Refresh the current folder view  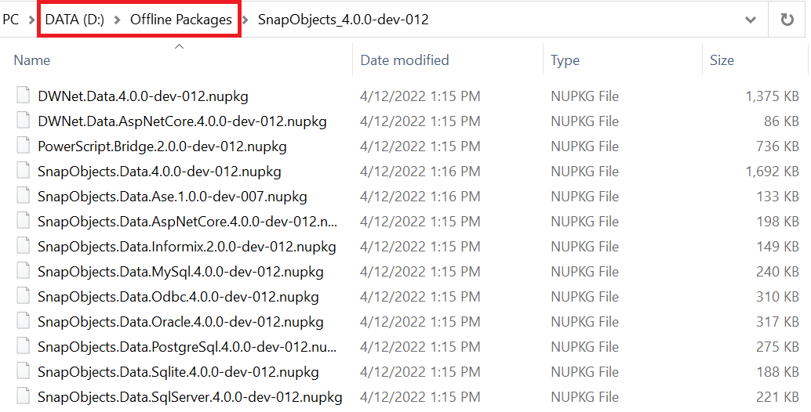coord(787,20)
